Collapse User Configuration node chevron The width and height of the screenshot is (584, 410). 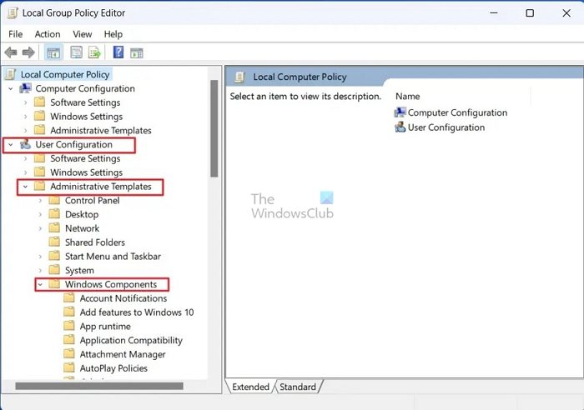11,144
